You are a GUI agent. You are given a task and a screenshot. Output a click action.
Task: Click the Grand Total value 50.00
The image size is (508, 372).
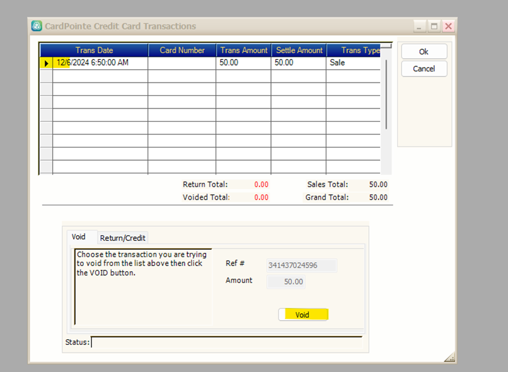tap(378, 197)
